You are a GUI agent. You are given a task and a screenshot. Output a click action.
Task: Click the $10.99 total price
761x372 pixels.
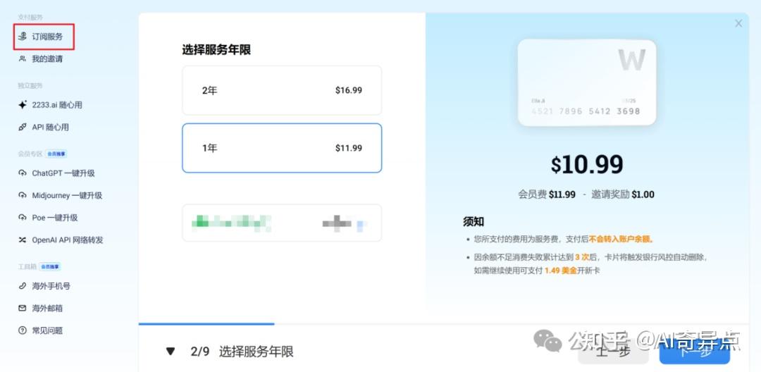[587, 164]
